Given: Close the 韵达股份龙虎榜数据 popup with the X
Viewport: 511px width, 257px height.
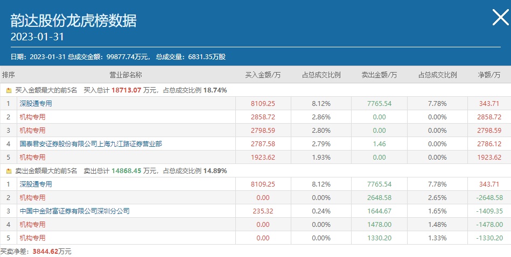Looking at the screenshot, I should (500, 18).
